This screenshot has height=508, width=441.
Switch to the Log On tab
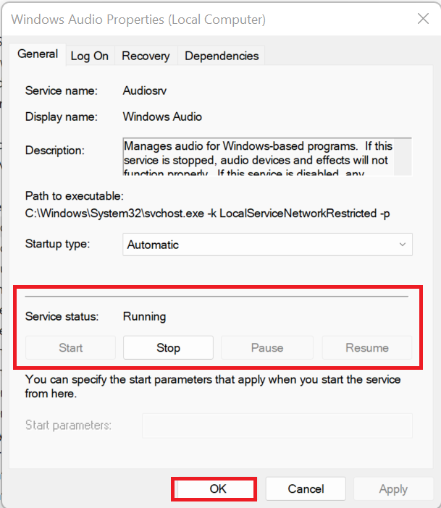pyautogui.click(x=89, y=56)
